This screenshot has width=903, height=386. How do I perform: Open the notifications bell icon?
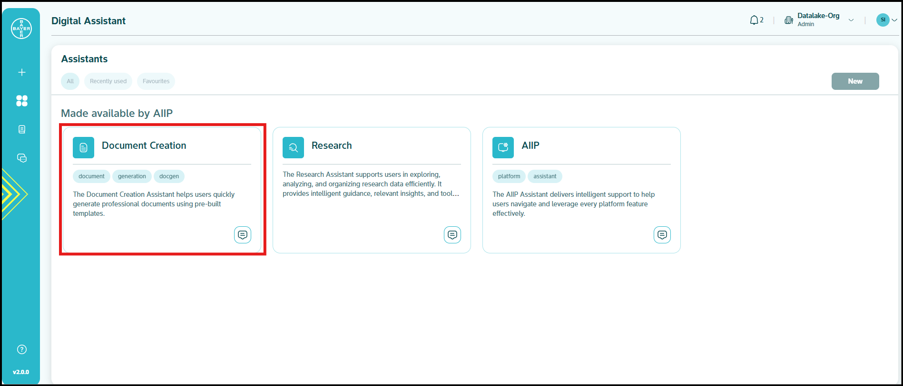tap(754, 20)
